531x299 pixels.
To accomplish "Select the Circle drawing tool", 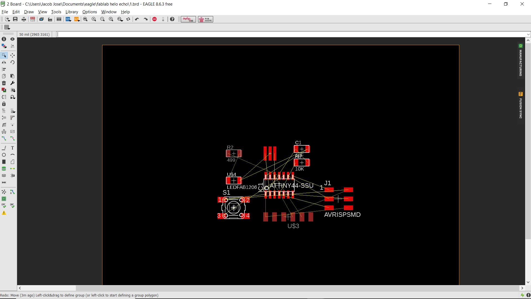I will coord(4,155).
